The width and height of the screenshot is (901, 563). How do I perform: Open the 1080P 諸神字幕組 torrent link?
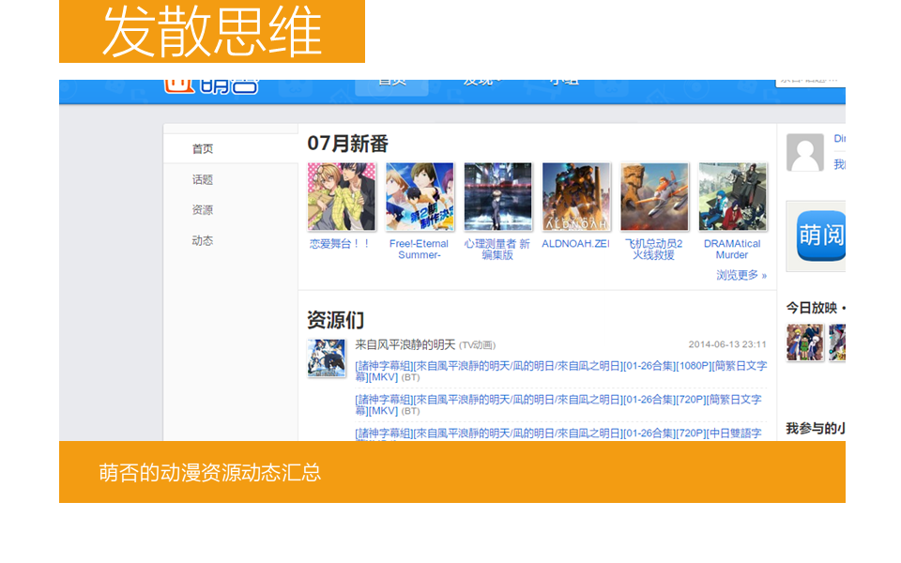pyautogui.click(x=559, y=371)
